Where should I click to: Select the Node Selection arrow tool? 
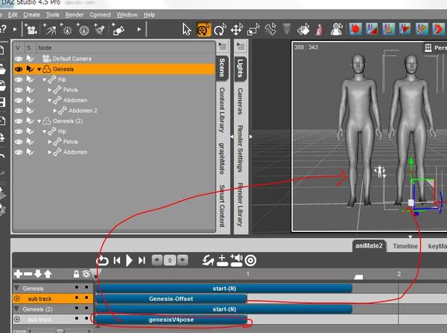pyautogui.click(x=187, y=30)
